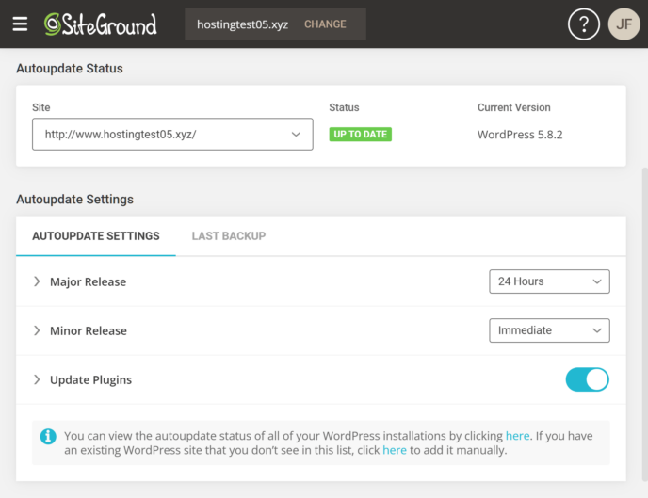Click CHANGE to switch the site
Screen dimensions: 648x498
tap(325, 24)
